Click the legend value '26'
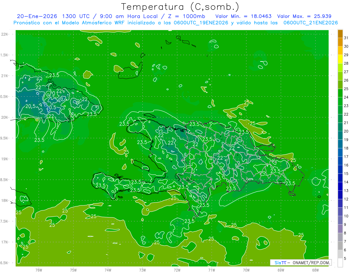Viewport: 354px width, 274px height. point(346,80)
